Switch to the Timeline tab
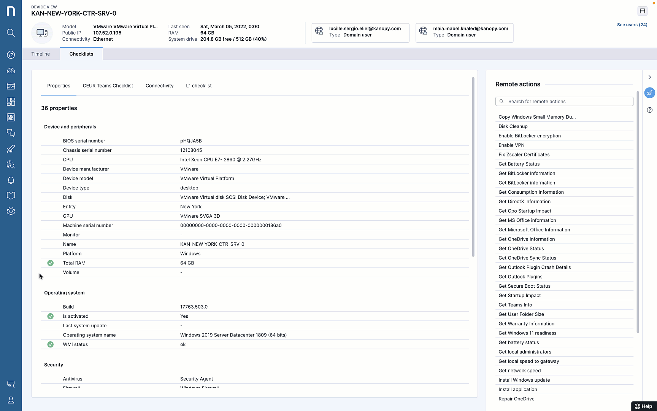The height and width of the screenshot is (411, 657). (x=41, y=54)
